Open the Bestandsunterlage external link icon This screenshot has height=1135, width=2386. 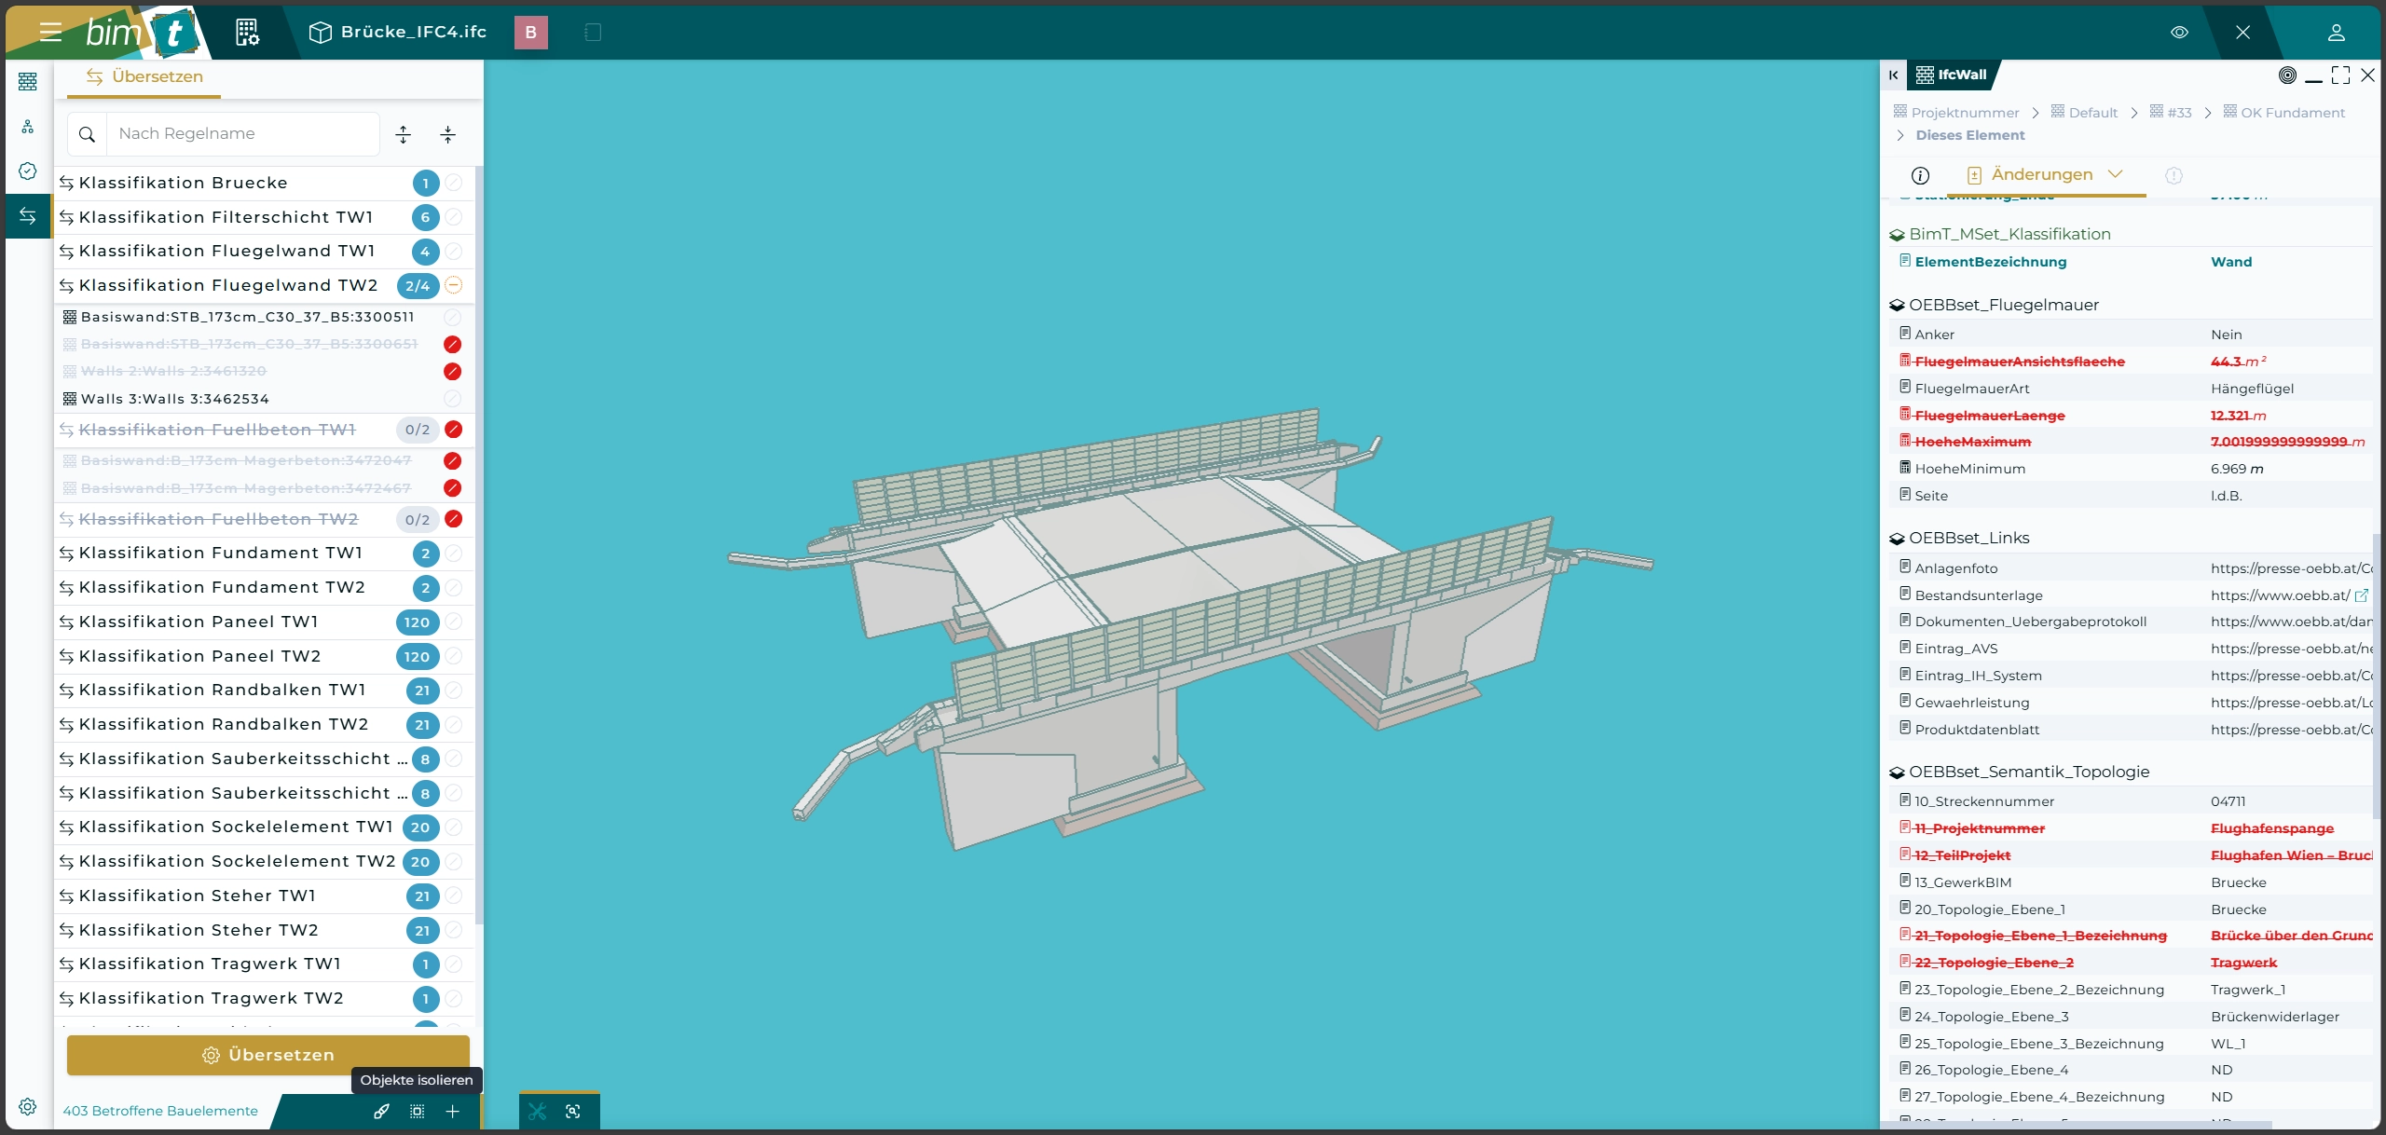[2362, 595]
